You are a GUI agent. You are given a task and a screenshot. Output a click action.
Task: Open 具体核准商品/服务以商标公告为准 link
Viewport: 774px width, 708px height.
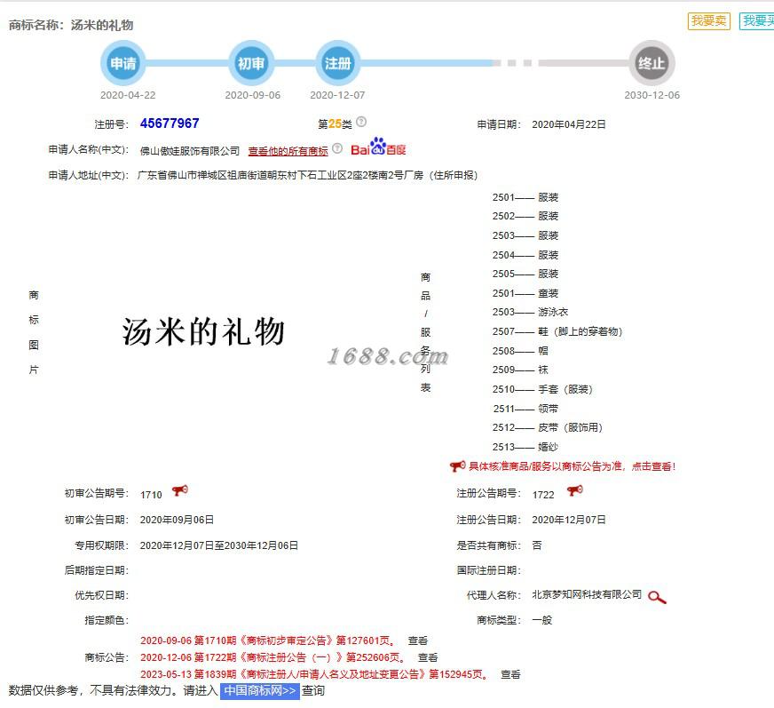click(x=572, y=466)
